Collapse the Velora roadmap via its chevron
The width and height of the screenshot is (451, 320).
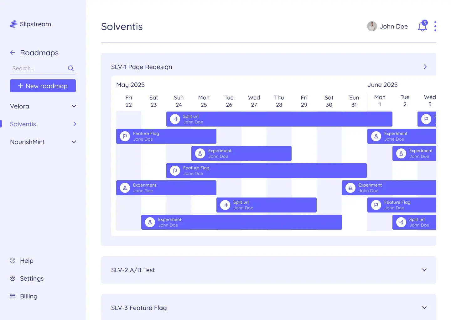[x=74, y=106]
